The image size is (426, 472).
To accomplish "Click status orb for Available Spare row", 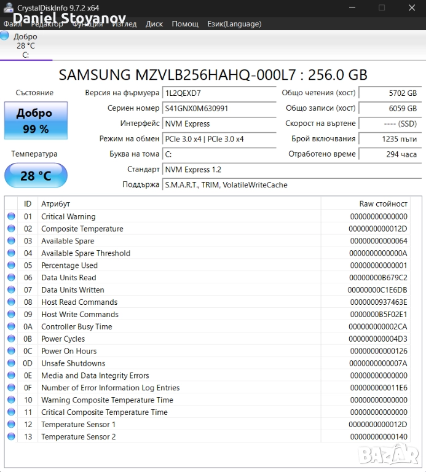I will [11, 240].
